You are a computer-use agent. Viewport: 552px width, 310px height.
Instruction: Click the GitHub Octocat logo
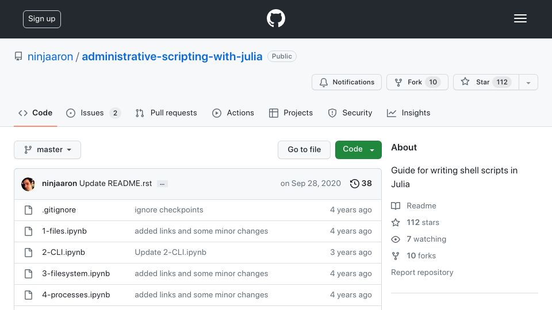click(275, 18)
